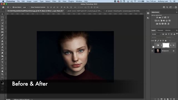This screenshot has width=178, height=100.
Task: Select the Pen tool
Action: [x=2, y=59]
